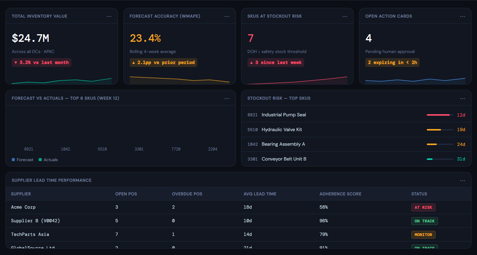Toggle the Forecast legend series
Screen dimensions: 477x255
[x=23, y=160]
